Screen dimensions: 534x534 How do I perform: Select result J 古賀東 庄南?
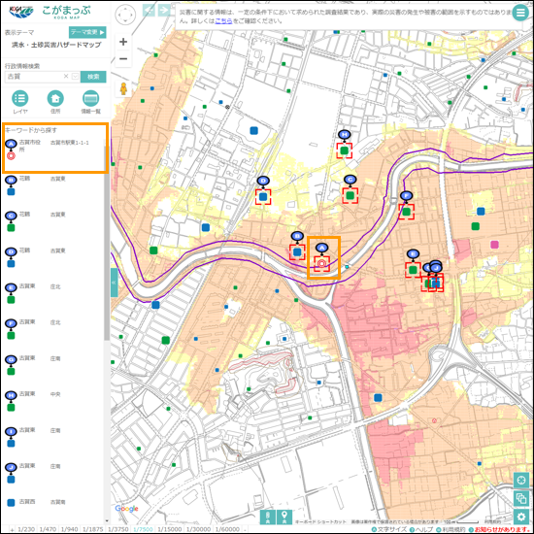pos(53,473)
